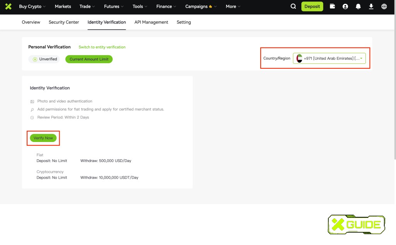
Task: Open the wallet icon in header
Action: click(332, 6)
